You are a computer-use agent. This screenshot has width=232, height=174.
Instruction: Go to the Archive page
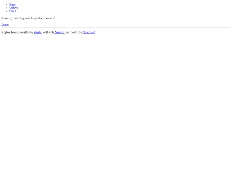13,8
